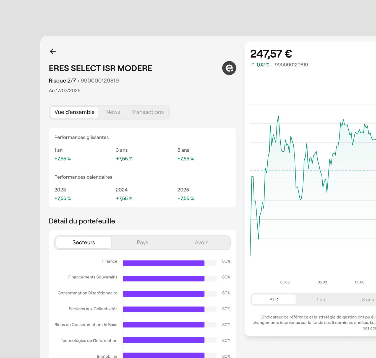376x358 pixels.
Task: Click the Eres round logo icon
Action: point(229,68)
